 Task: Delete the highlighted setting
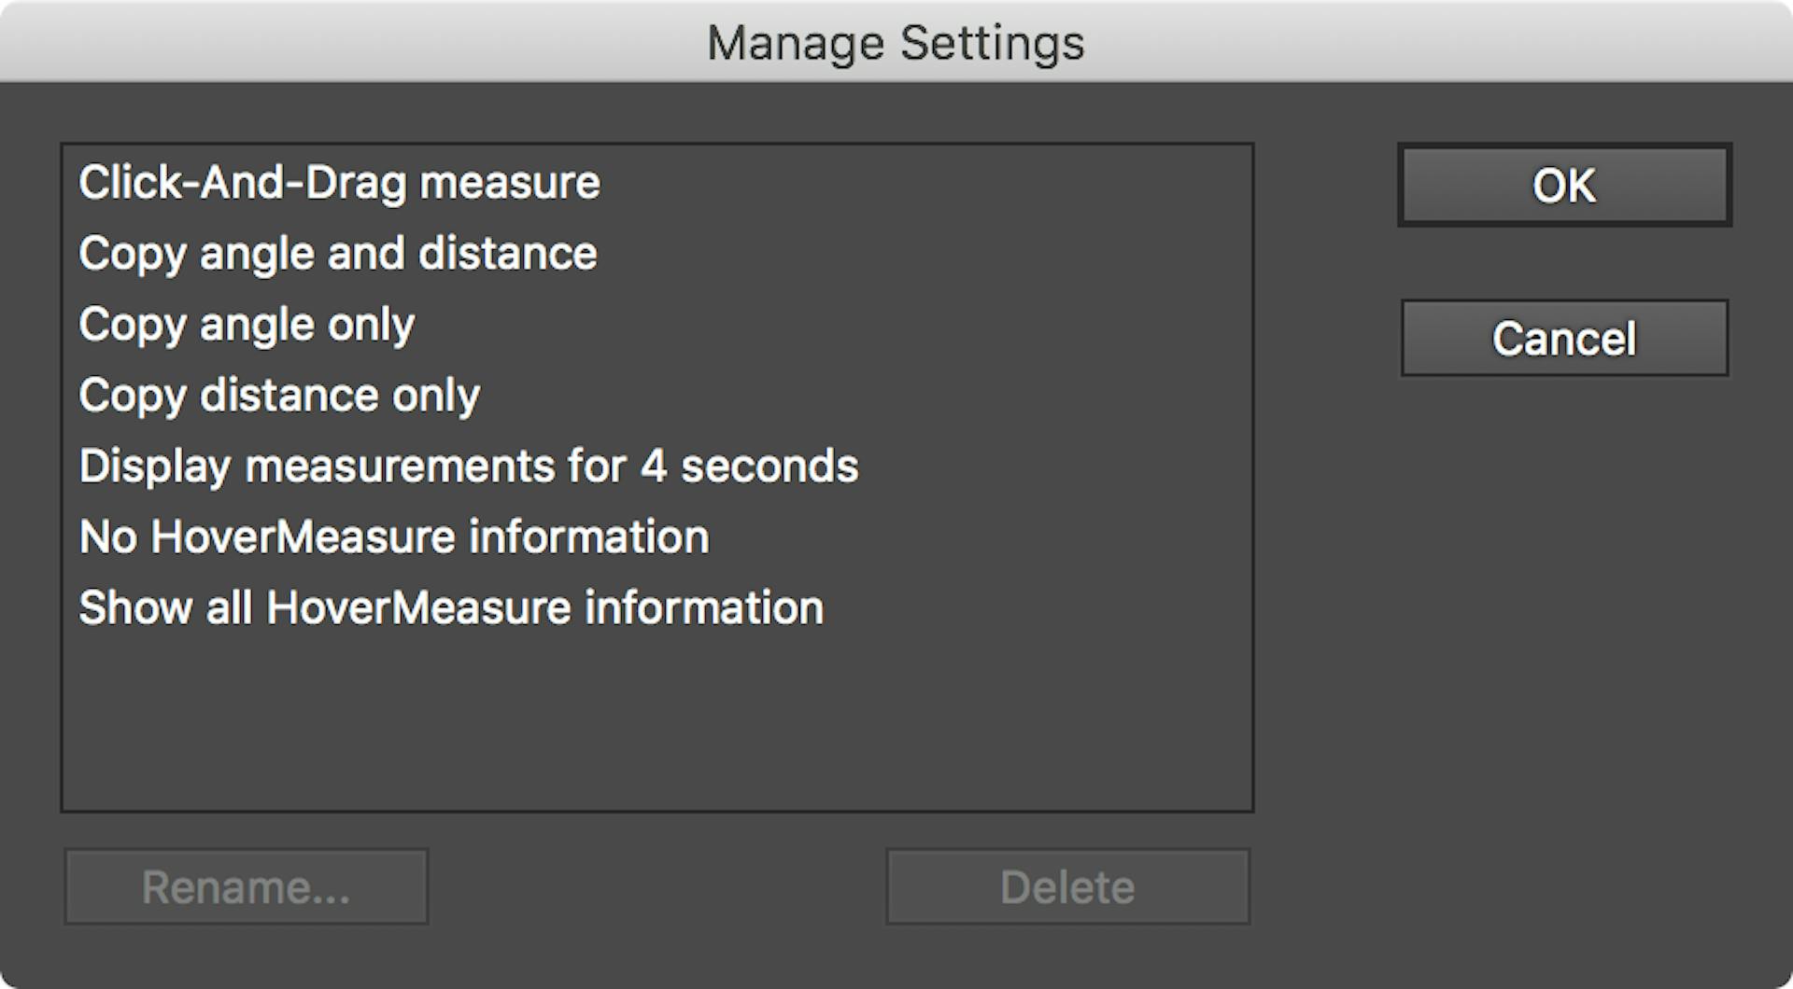[x=1066, y=885]
